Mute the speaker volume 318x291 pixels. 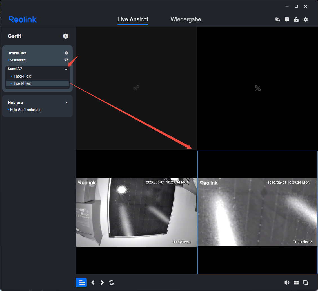pyautogui.click(x=287, y=283)
